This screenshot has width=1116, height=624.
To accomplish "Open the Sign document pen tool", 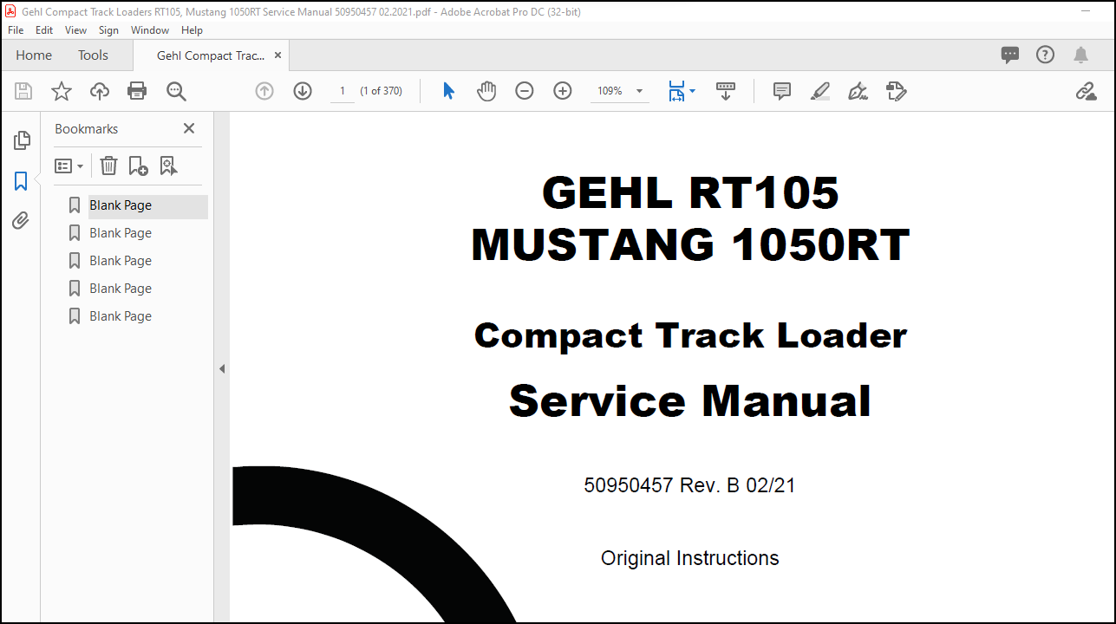I will click(858, 91).
